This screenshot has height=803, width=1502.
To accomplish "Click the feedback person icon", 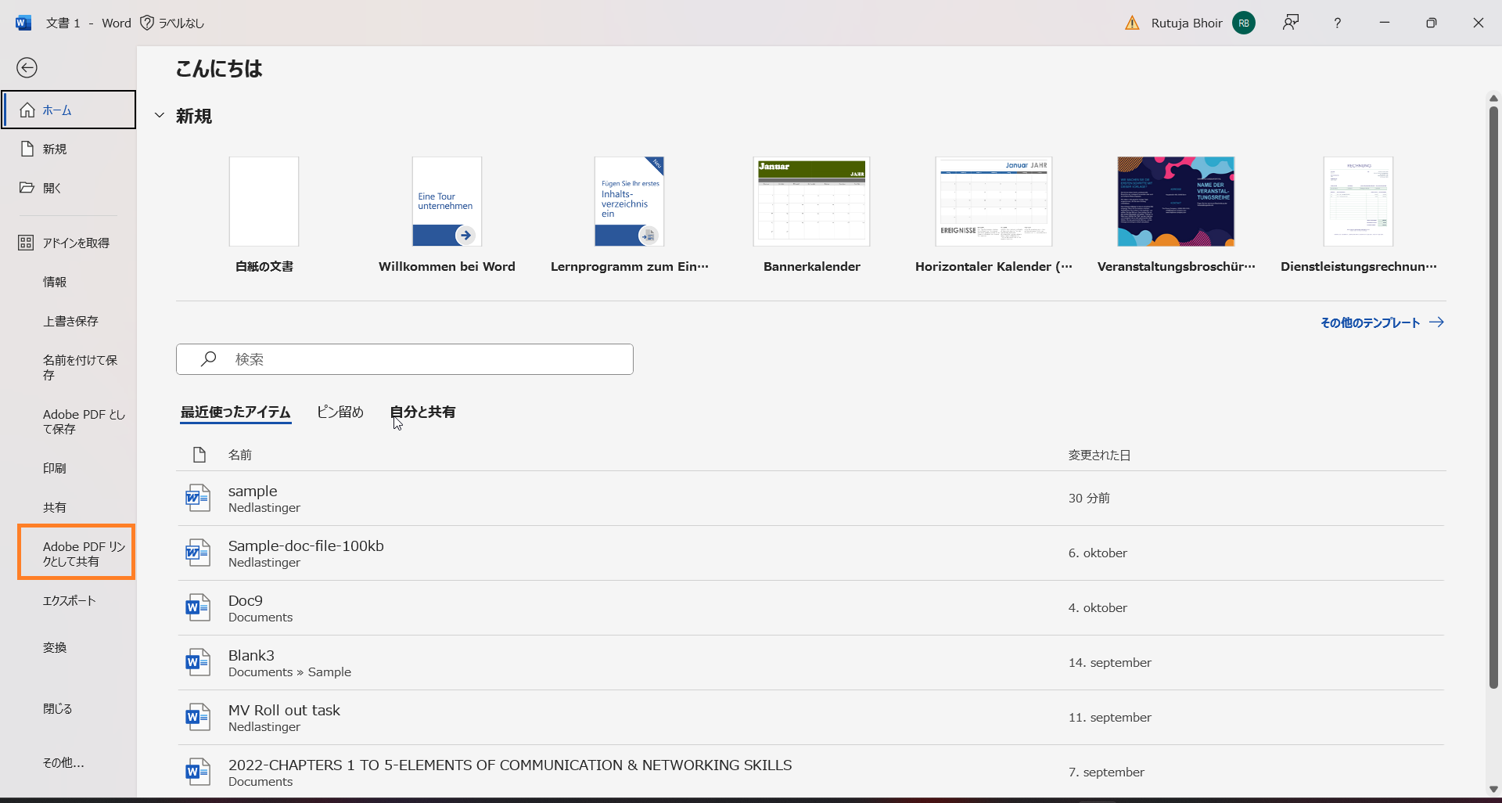I will pyautogui.click(x=1291, y=23).
